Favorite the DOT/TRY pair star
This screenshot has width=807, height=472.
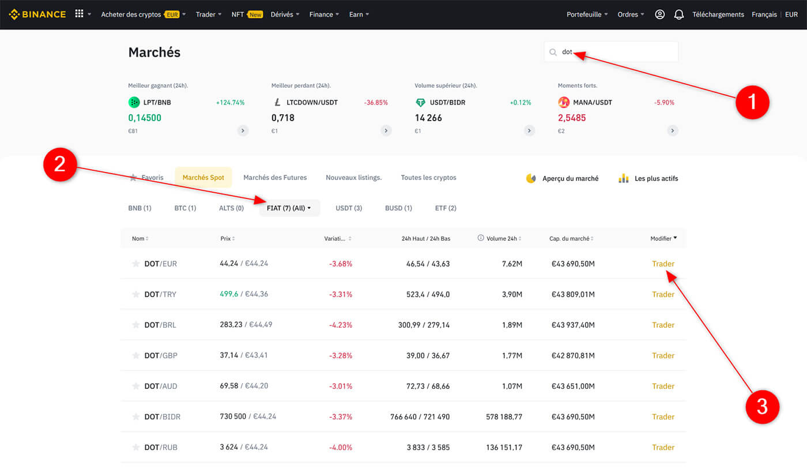coord(136,294)
